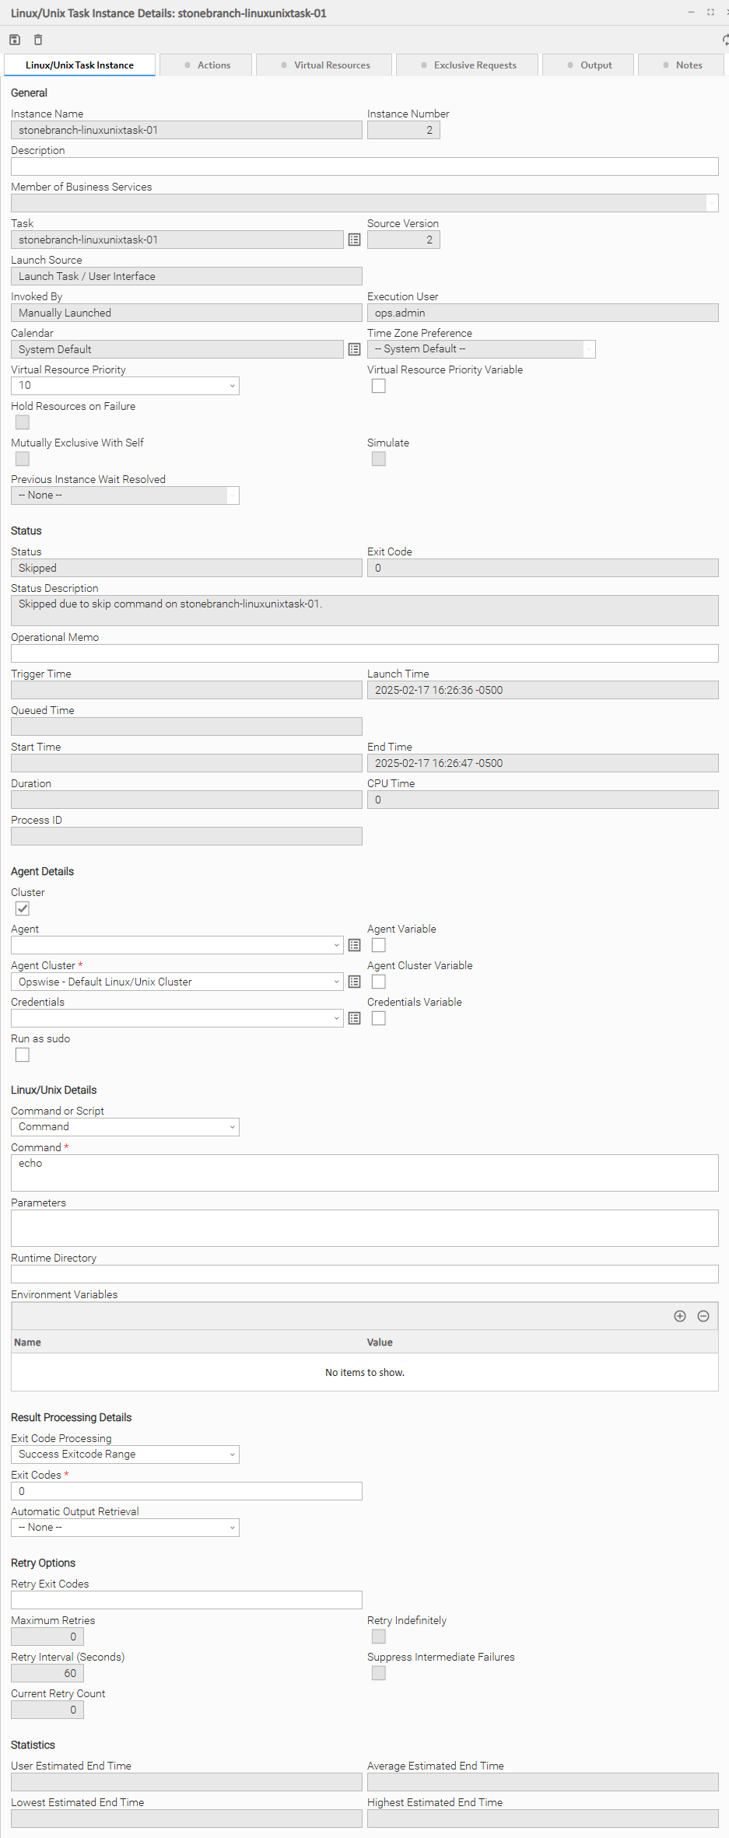
Task: Check the Agent Variable checkbox
Action: [379, 946]
